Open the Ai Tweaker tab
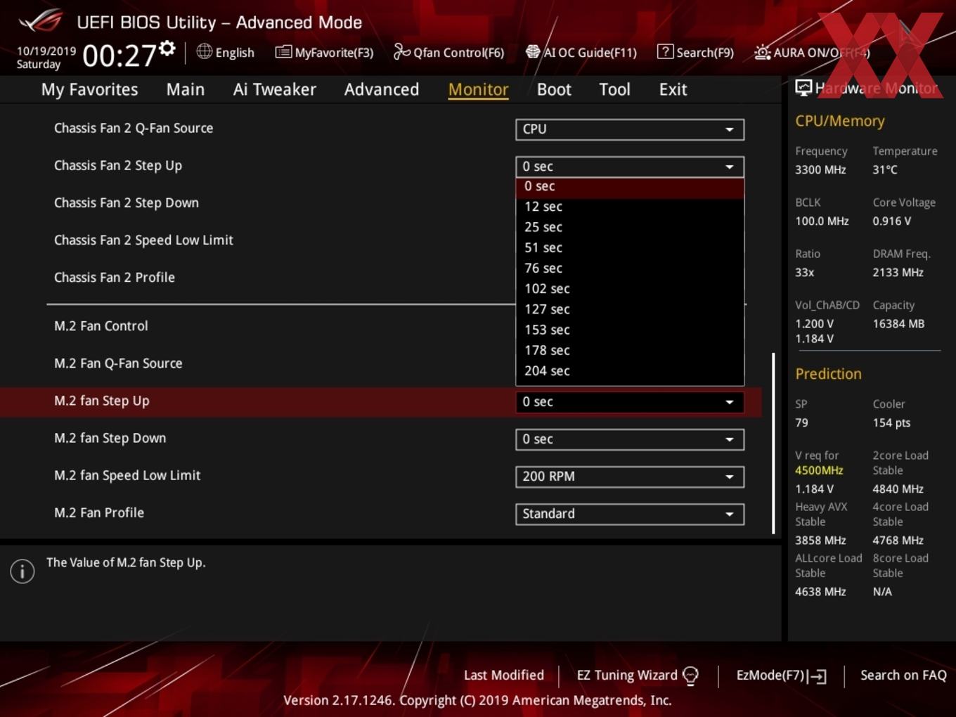This screenshot has height=717, width=956. click(x=275, y=89)
